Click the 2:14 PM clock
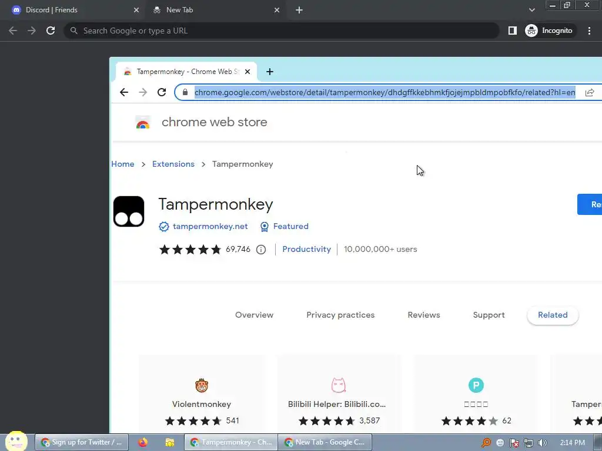602x451 pixels. (573, 443)
